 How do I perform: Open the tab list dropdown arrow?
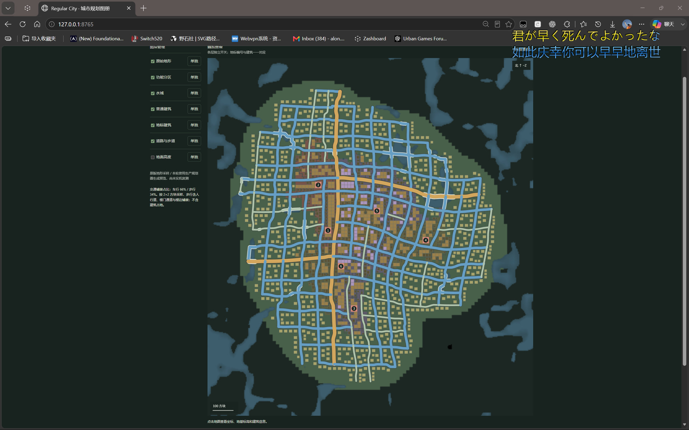point(8,8)
